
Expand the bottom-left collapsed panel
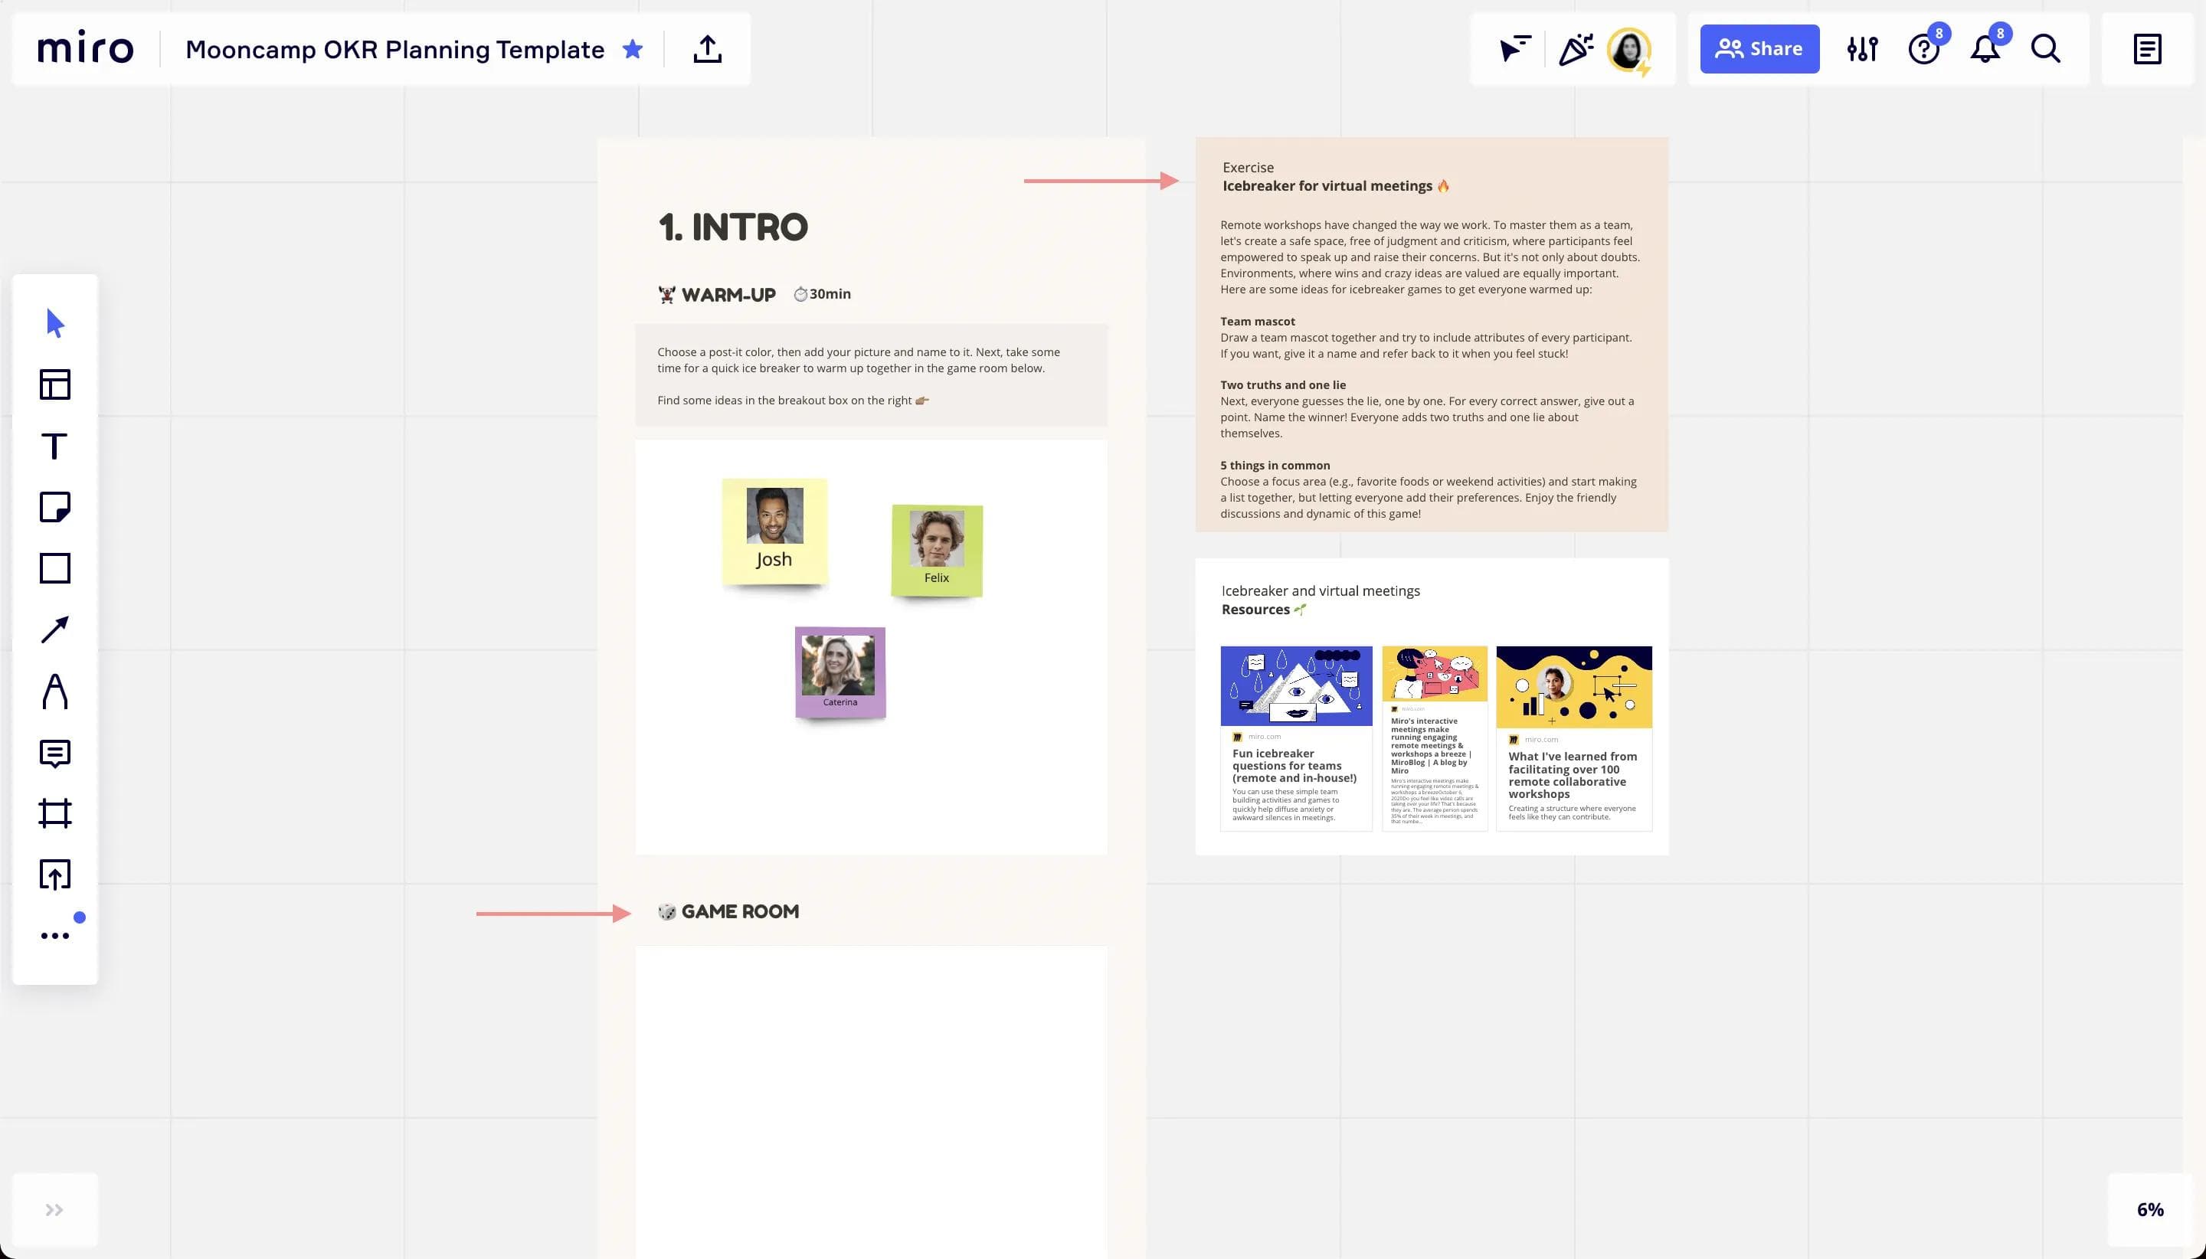(x=54, y=1210)
